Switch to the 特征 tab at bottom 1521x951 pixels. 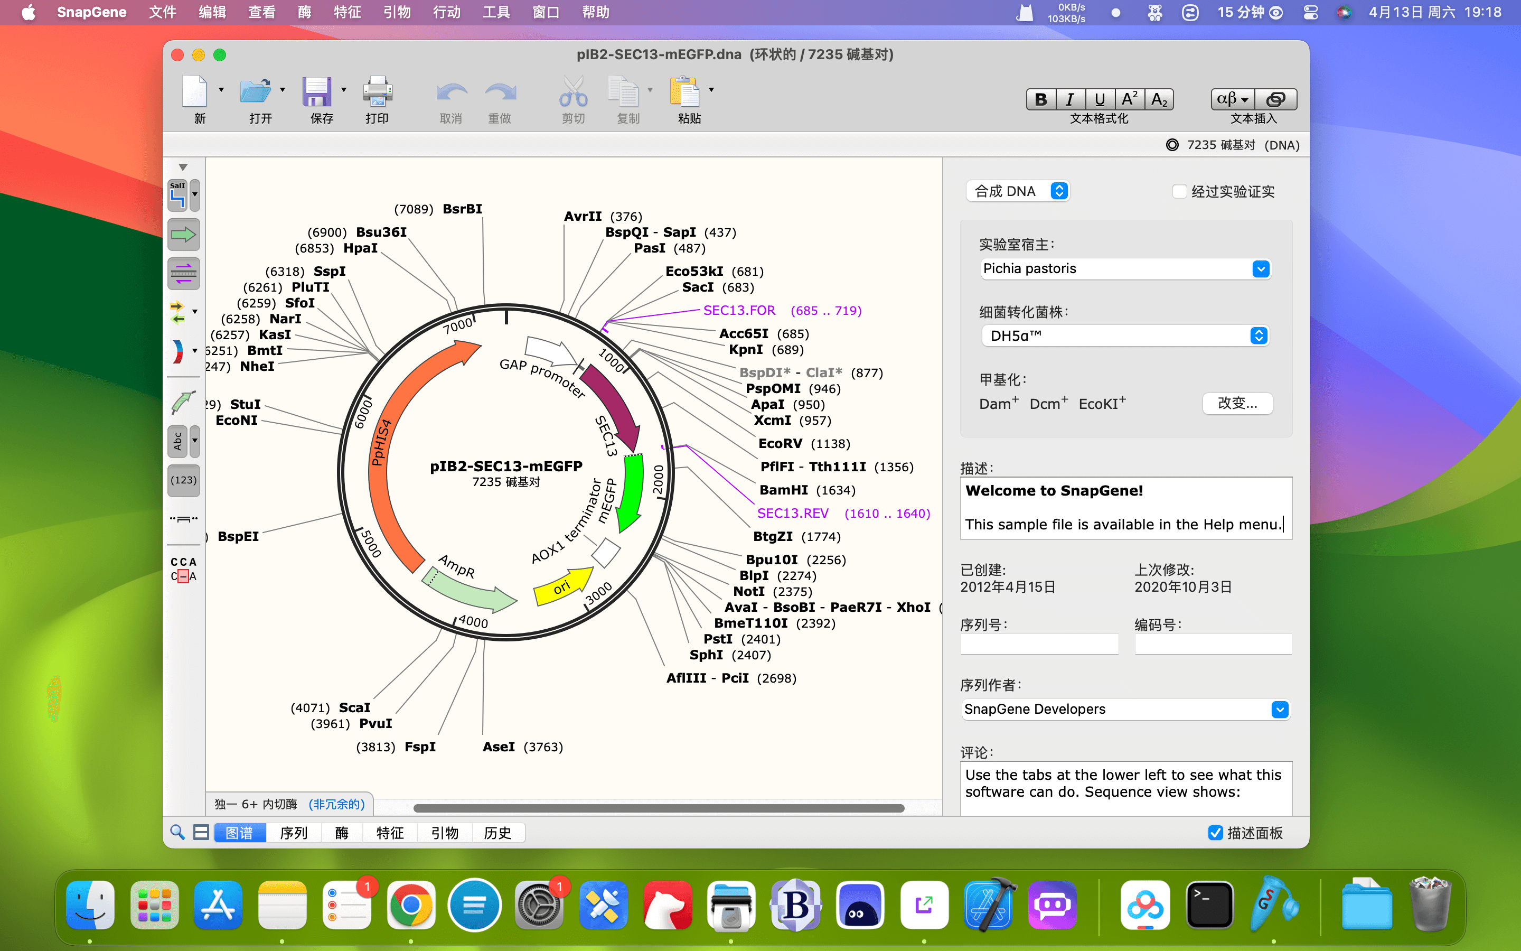pyautogui.click(x=390, y=833)
